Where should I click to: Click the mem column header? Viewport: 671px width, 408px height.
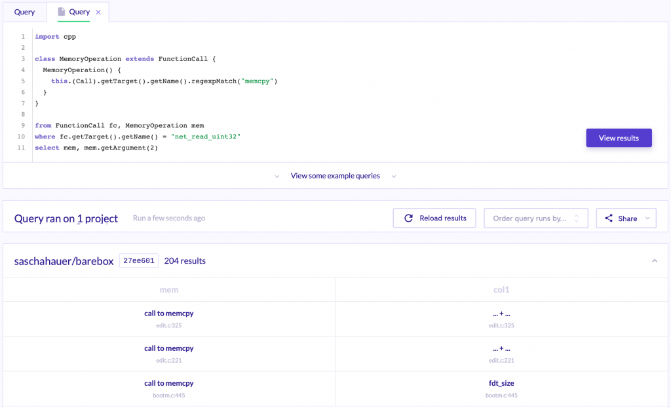[x=168, y=289]
